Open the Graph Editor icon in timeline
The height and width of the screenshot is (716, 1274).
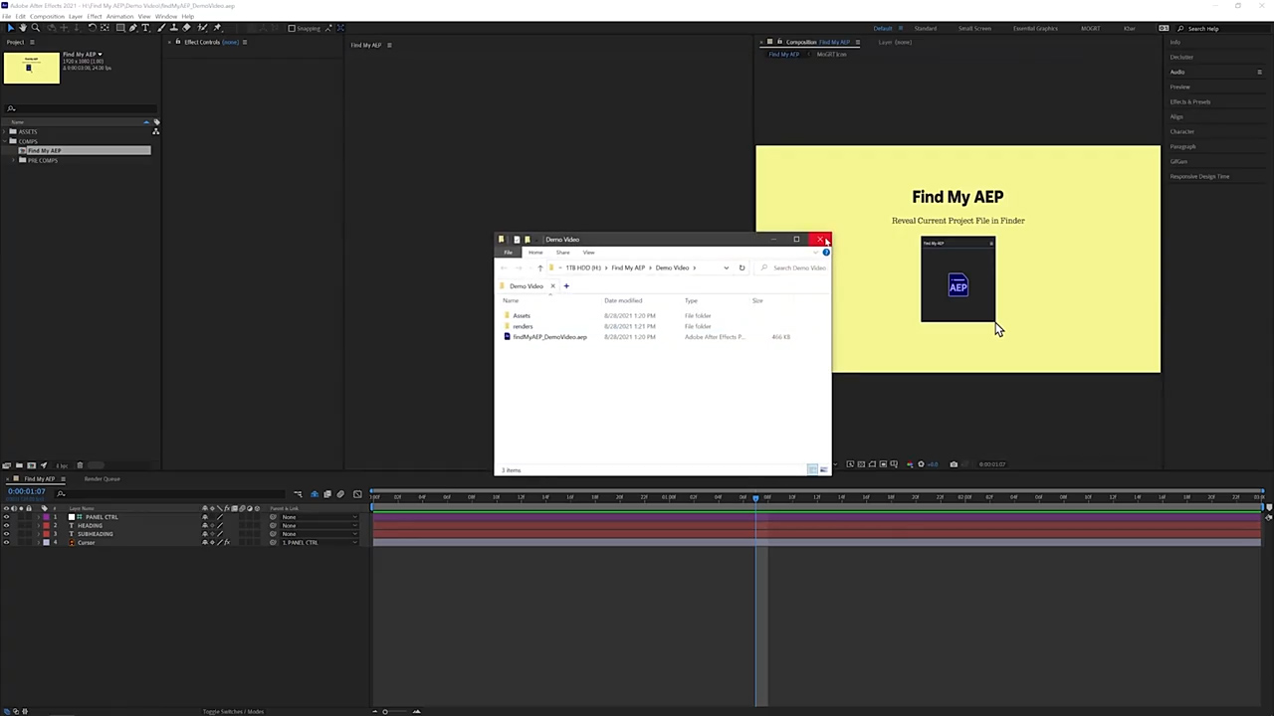[357, 494]
